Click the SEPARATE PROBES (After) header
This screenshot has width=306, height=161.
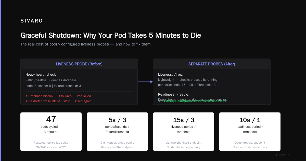coord(212,64)
